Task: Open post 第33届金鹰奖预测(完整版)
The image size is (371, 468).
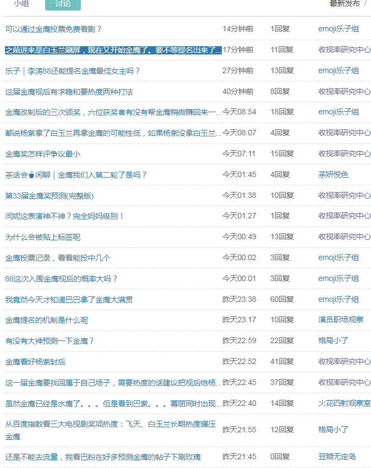Action: coord(50,196)
